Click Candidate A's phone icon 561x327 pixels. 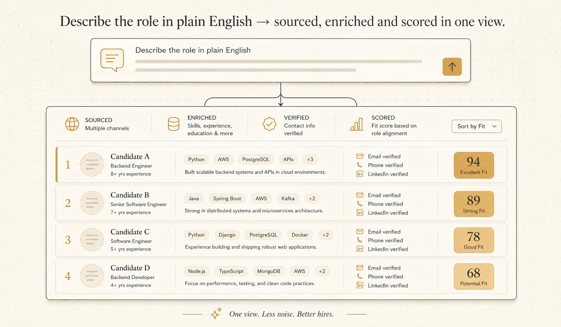[x=360, y=165]
